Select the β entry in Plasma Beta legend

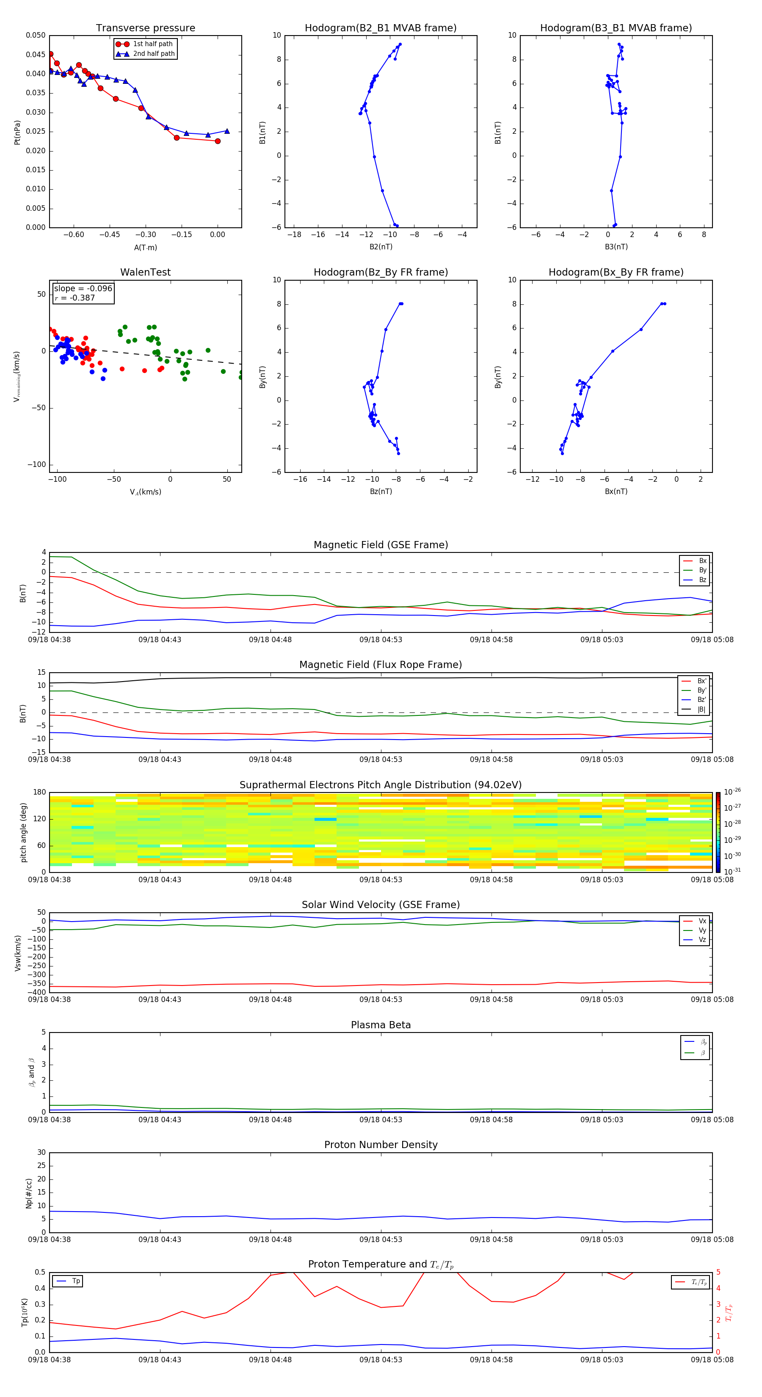(x=695, y=1053)
